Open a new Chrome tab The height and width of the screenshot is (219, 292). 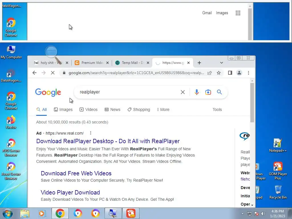[199, 63]
